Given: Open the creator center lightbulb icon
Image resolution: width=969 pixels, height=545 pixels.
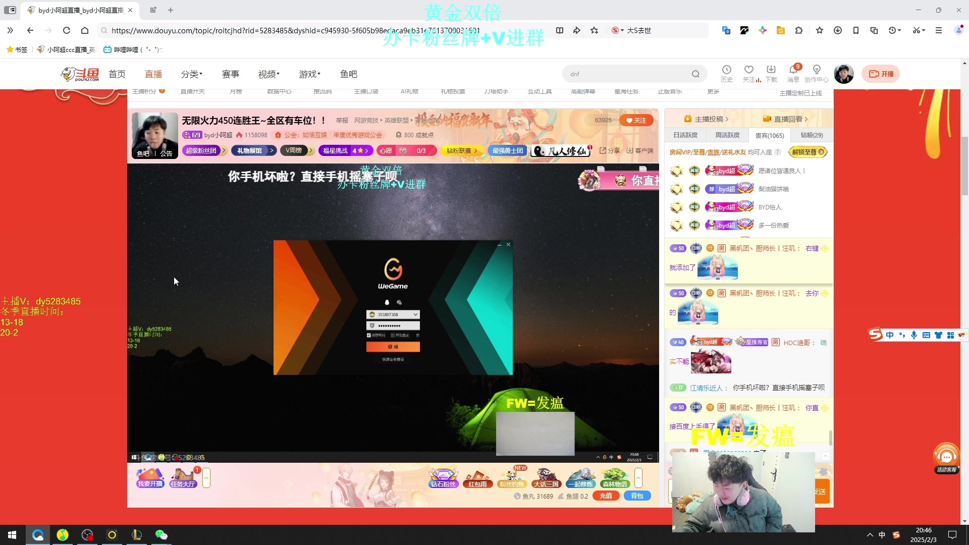Looking at the screenshot, I should (816, 70).
